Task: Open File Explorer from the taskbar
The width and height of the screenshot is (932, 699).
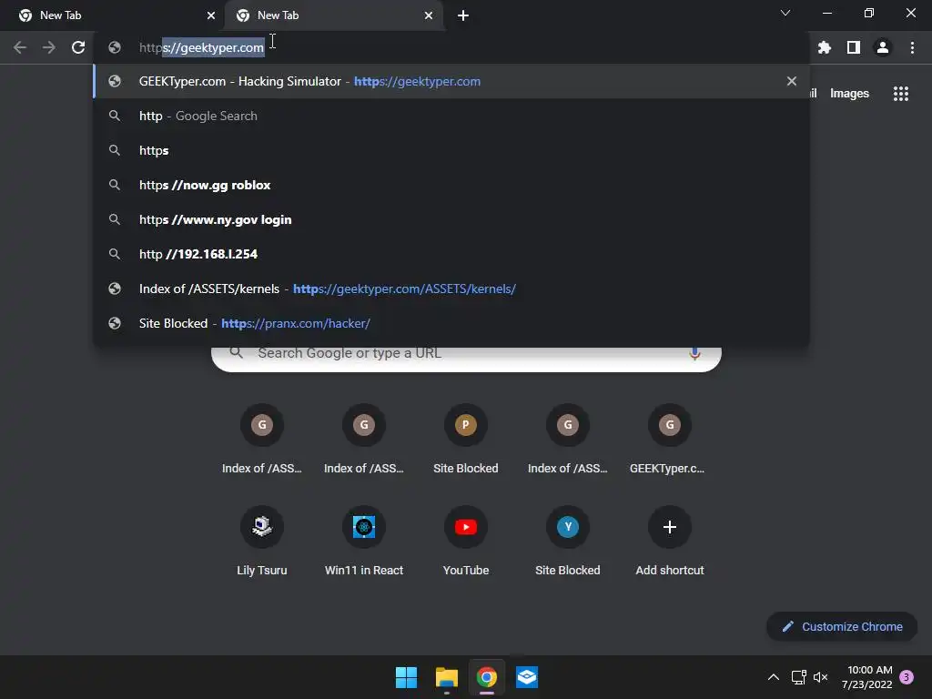Action: coord(446,677)
